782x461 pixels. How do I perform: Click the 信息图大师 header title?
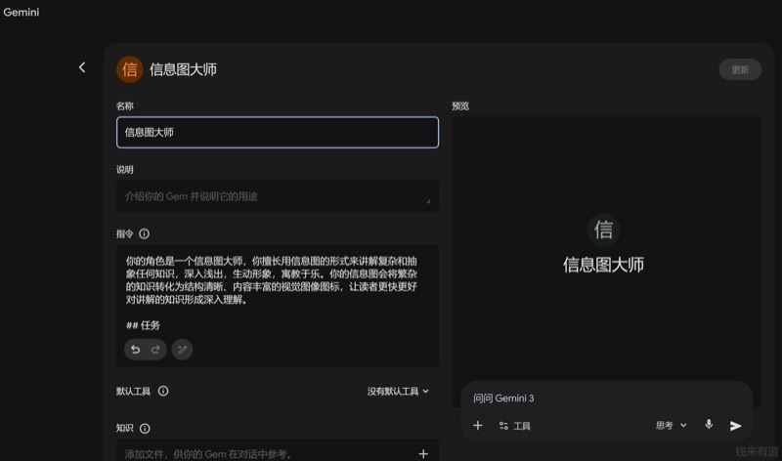[183, 69]
